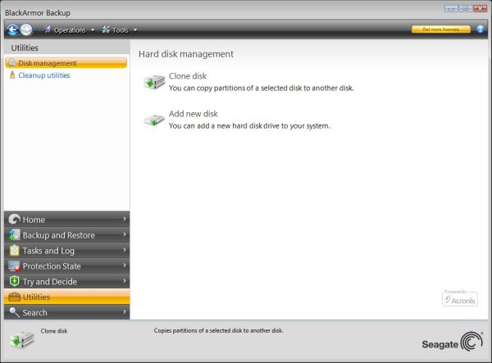The width and height of the screenshot is (492, 363).
Task: Click the status bar Clone disk icon
Action: [21, 340]
